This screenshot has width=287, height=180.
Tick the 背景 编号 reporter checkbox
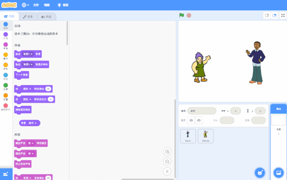(16, 123)
